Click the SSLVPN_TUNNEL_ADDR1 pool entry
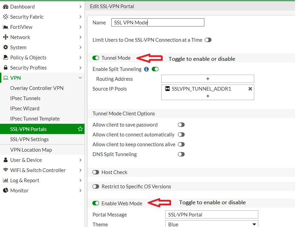 click(201, 89)
